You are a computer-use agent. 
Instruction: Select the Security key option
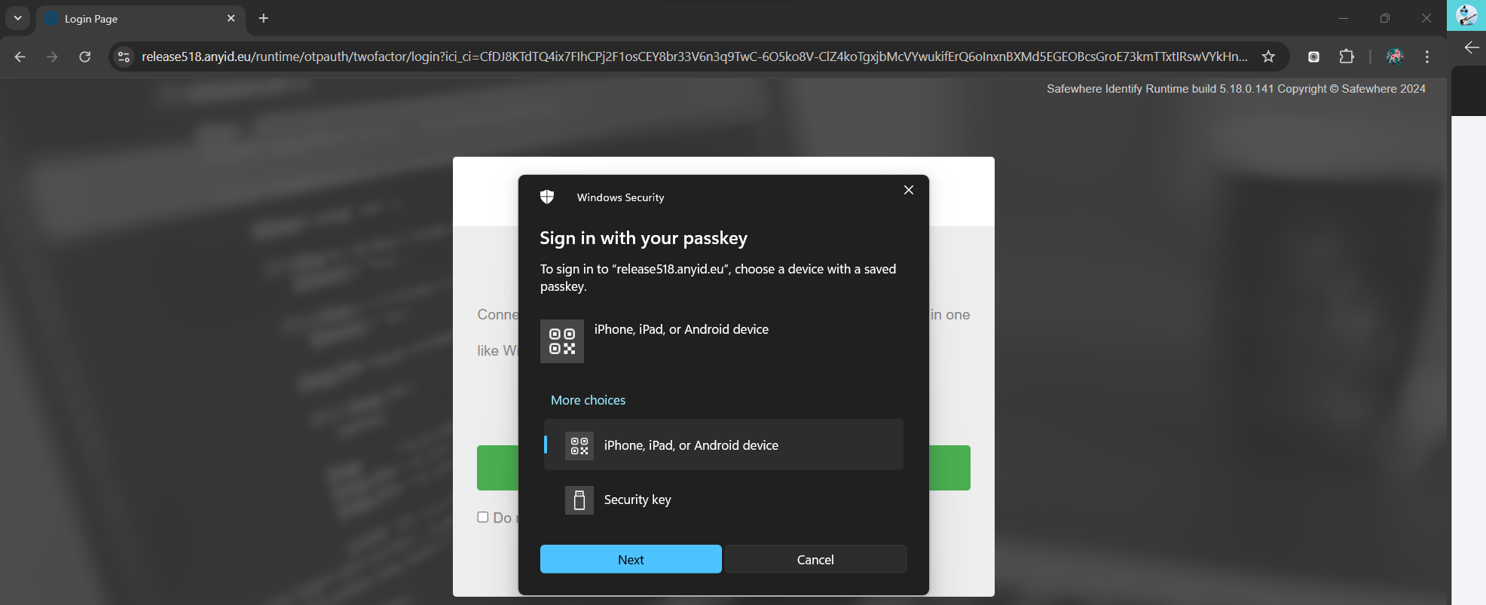723,500
